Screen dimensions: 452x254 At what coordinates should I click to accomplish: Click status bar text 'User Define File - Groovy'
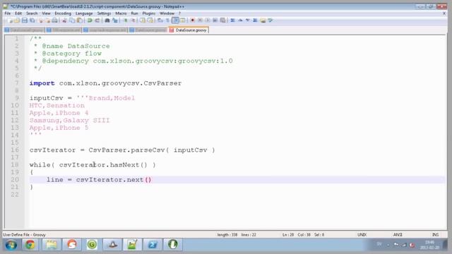click(x=24, y=235)
